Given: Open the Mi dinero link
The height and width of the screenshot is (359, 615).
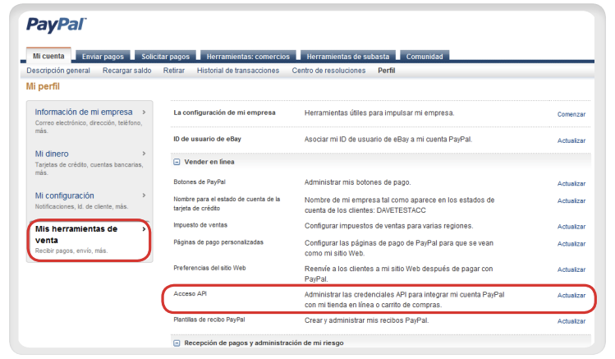Looking at the screenshot, I should point(52,154).
